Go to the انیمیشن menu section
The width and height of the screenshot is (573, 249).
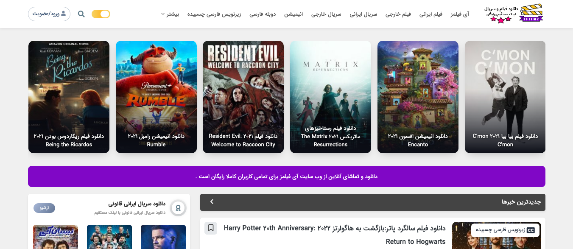[x=293, y=14]
